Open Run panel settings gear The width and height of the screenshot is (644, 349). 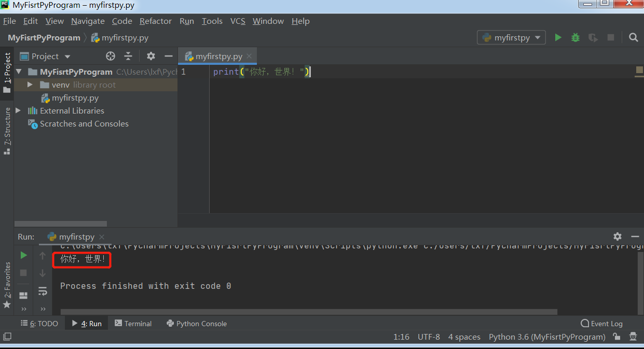click(618, 236)
